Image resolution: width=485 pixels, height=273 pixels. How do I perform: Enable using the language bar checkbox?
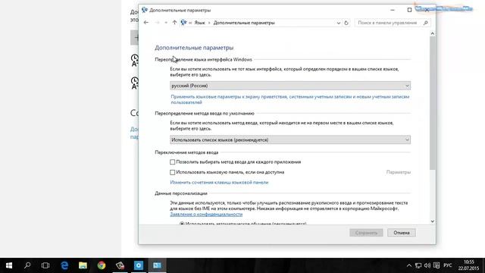172,172
